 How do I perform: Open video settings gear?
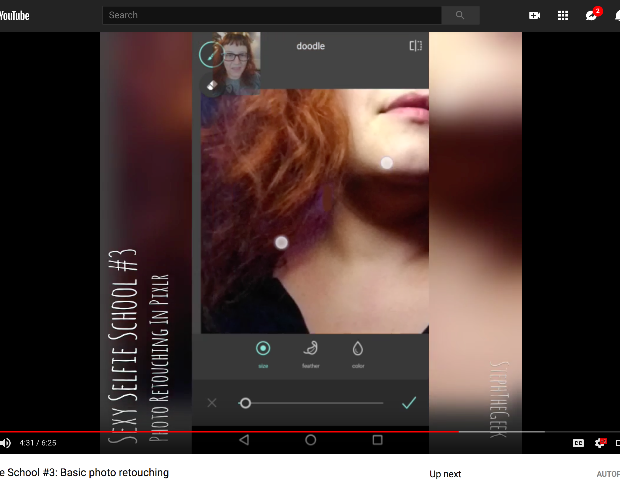point(600,443)
